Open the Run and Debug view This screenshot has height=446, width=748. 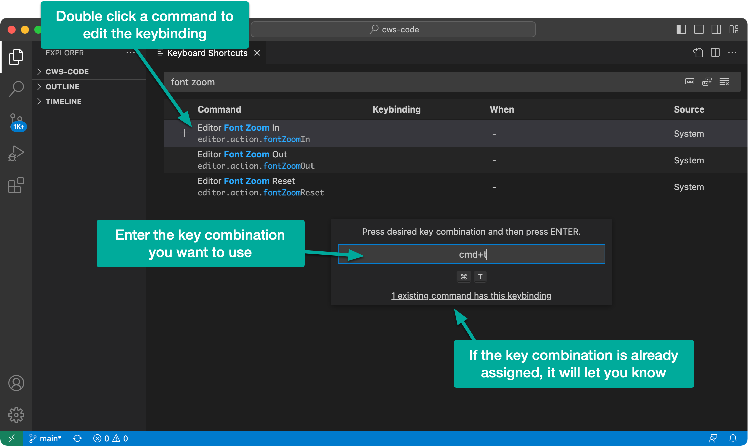[x=16, y=153]
